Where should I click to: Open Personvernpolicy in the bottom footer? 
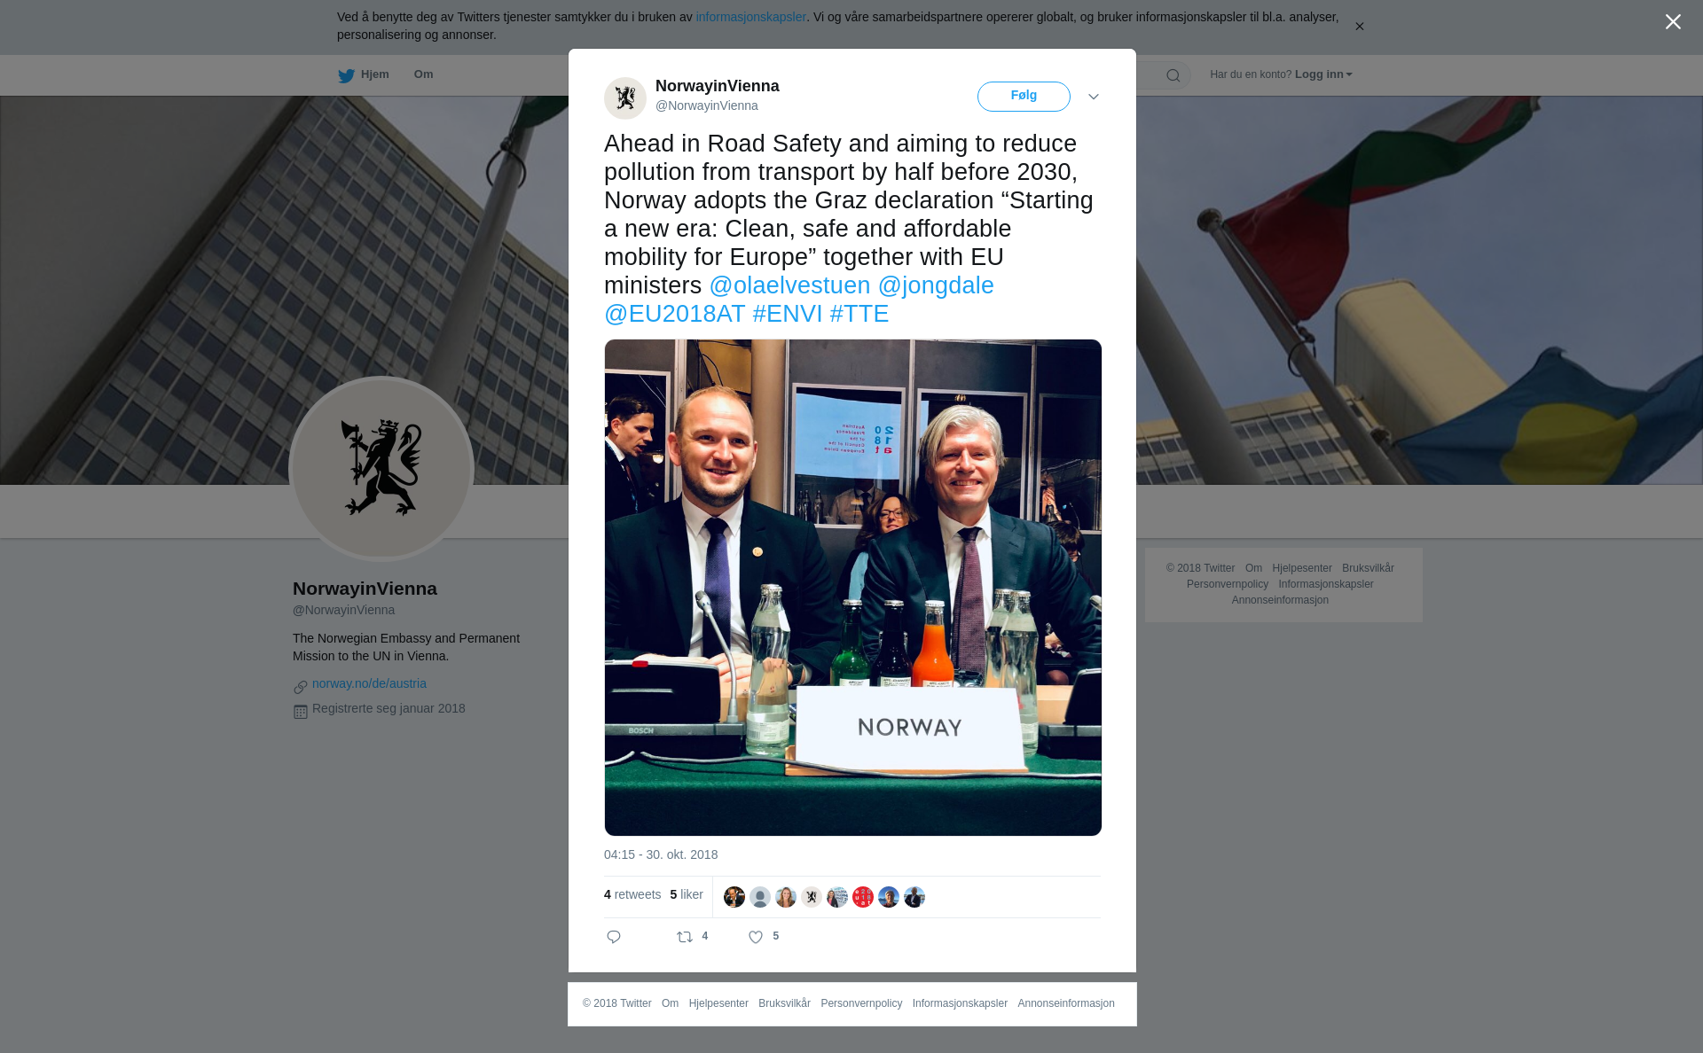pos(861,1003)
